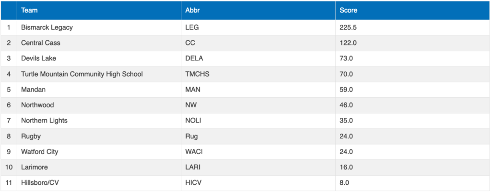This screenshot has width=491, height=192.
Task: Click the Rugby team name
Action: (x=30, y=136)
